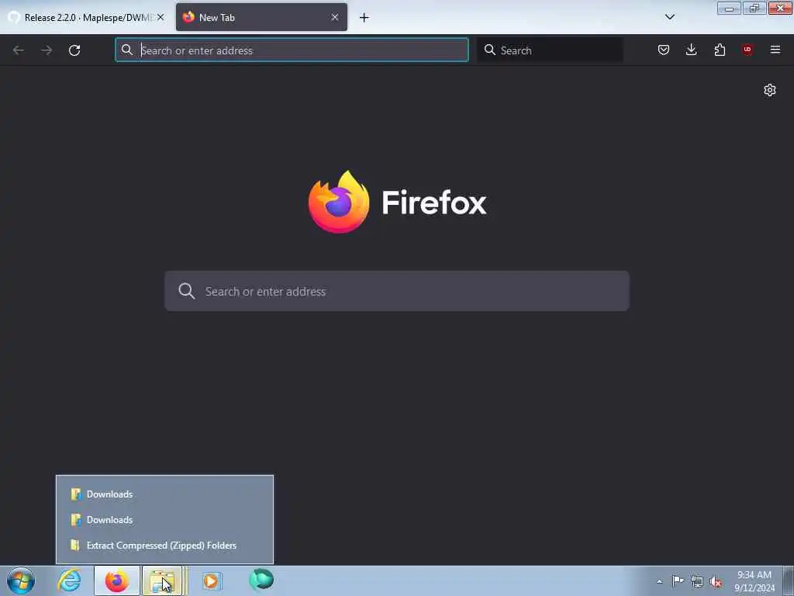This screenshot has height=596, width=794.
Task: Expand the list all tabs chevron
Action: (x=670, y=17)
